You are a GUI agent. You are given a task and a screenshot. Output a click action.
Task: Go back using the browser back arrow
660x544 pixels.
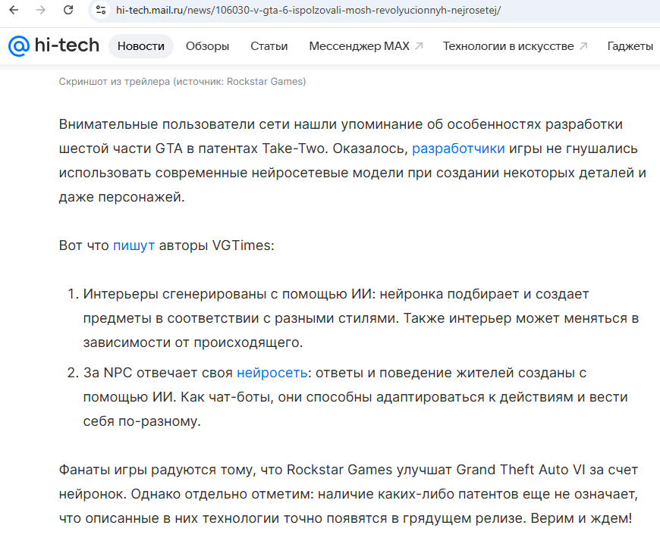[x=14, y=10]
